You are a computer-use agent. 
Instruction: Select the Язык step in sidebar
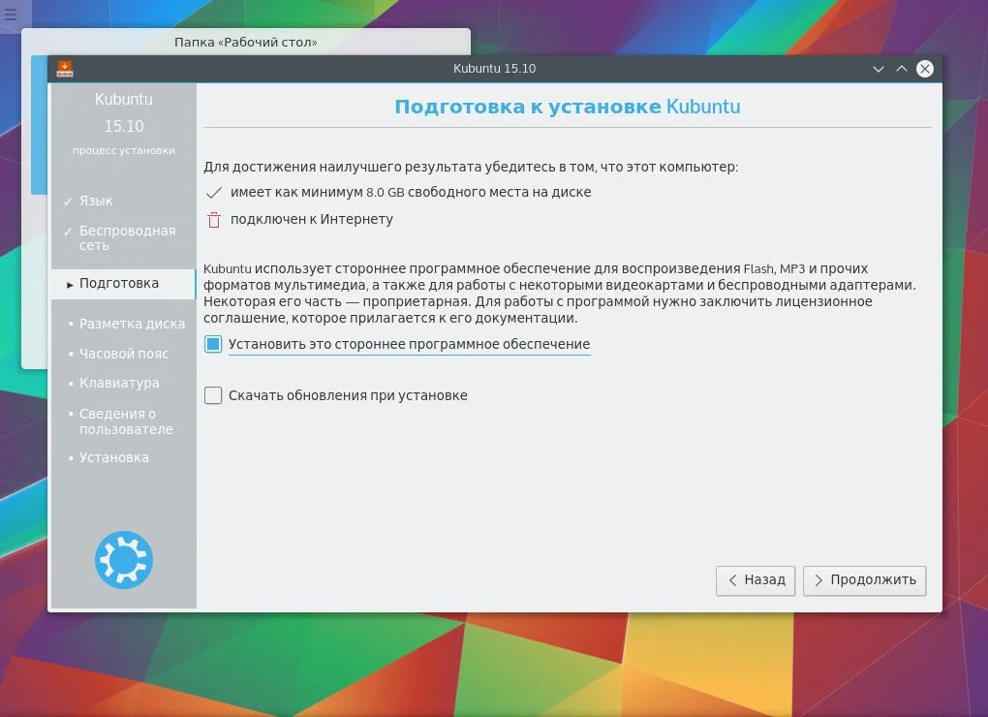(96, 201)
